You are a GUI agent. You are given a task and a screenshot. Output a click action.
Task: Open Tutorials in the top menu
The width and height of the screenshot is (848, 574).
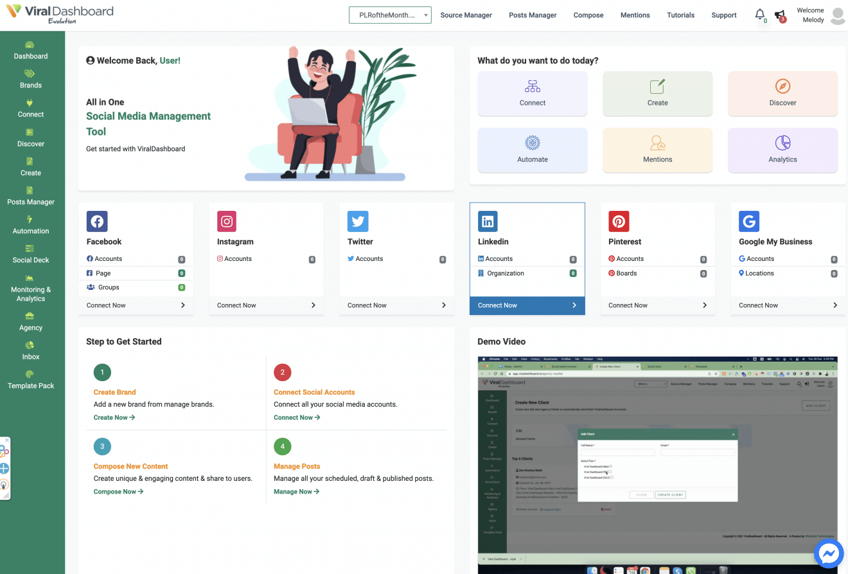[x=680, y=15]
